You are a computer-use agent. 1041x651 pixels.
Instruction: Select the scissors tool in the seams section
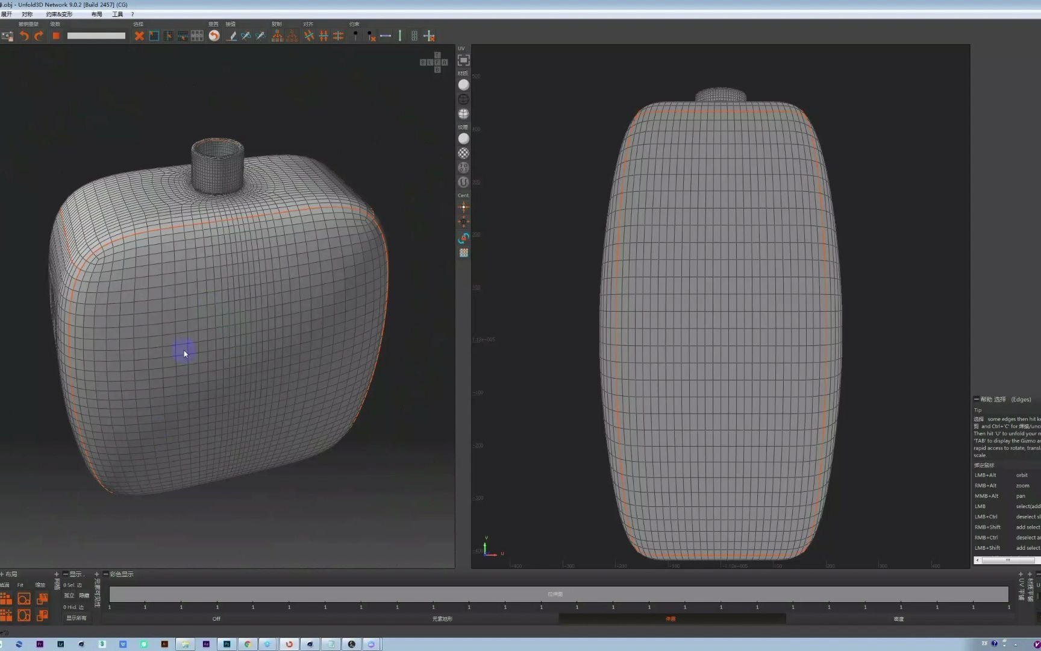(246, 36)
